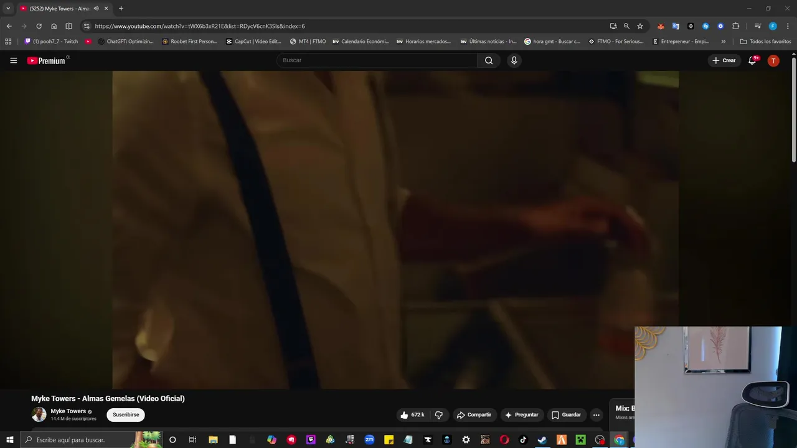Image resolution: width=797 pixels, height=448 pixels.
Task: Open Chrome extensions puzzle icon
Action: point(735,26)
